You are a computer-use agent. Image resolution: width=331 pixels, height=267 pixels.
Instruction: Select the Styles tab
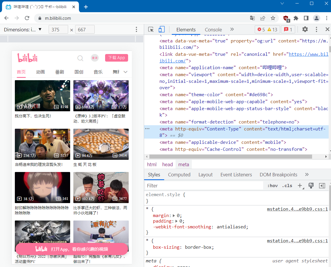coord(154,175)
